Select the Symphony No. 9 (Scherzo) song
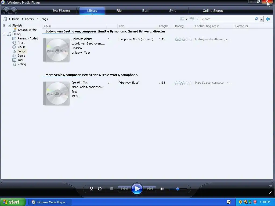 [136, 39]
